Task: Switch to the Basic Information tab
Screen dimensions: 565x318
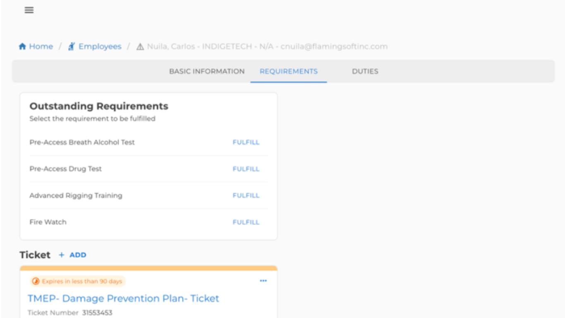Action: coord(207,71)
